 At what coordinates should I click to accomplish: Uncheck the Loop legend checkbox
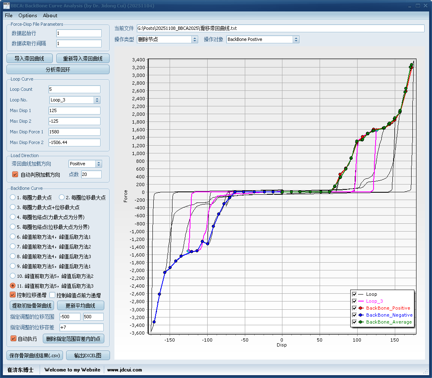[354, 294]
